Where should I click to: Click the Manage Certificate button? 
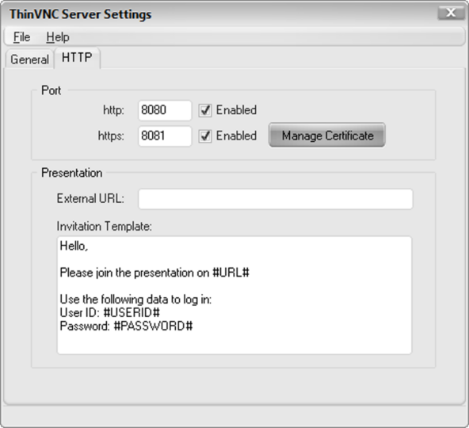[x=327, y=136]
